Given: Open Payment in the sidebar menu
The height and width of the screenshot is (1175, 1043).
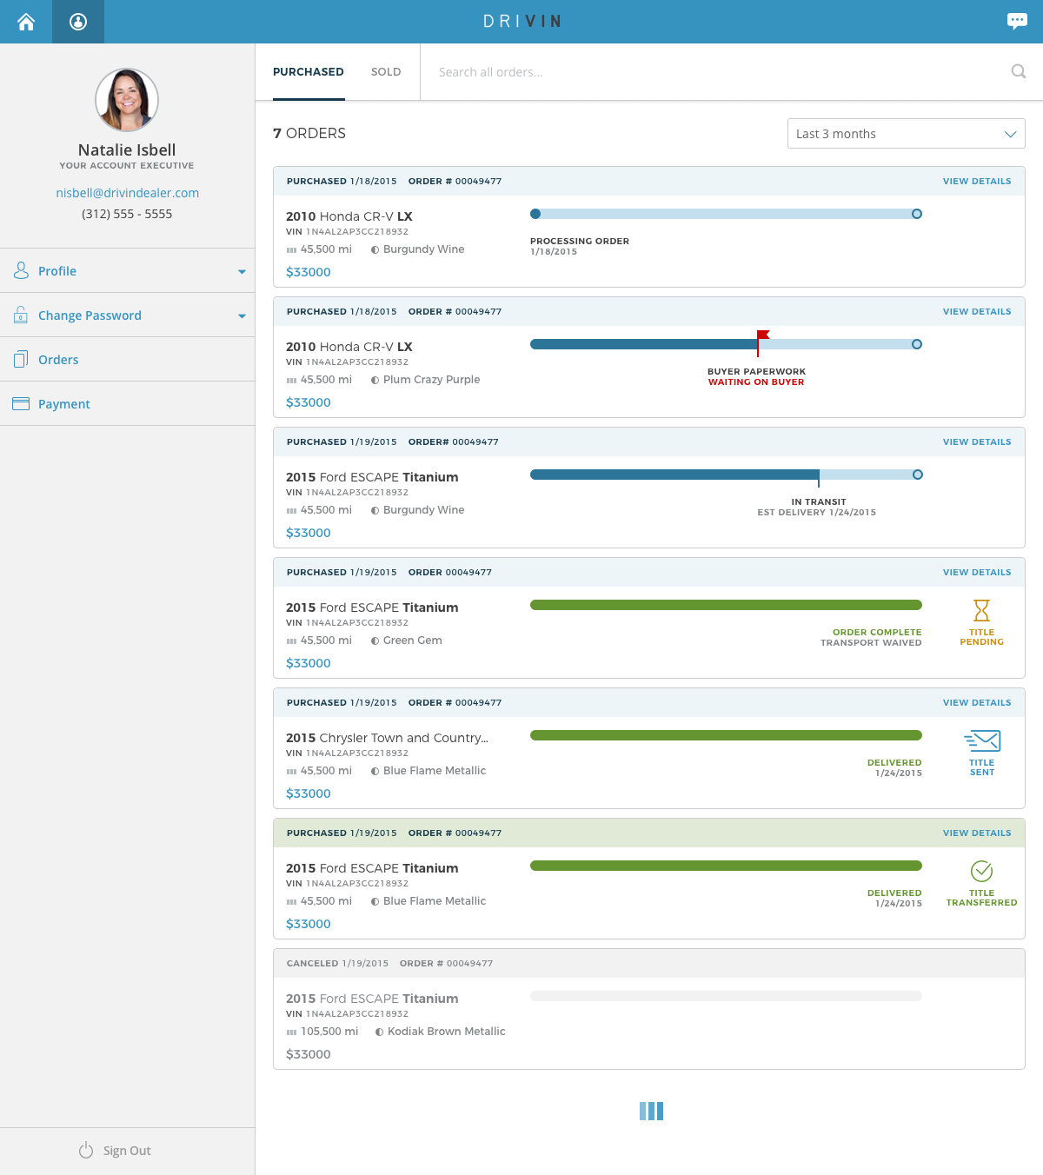Looking at the screenshot, I should 127,403.
